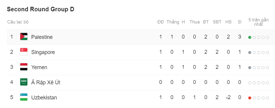Click Singapore's gray draw result dot
This screenshot has width=275, height=108.
pos(250,53)
